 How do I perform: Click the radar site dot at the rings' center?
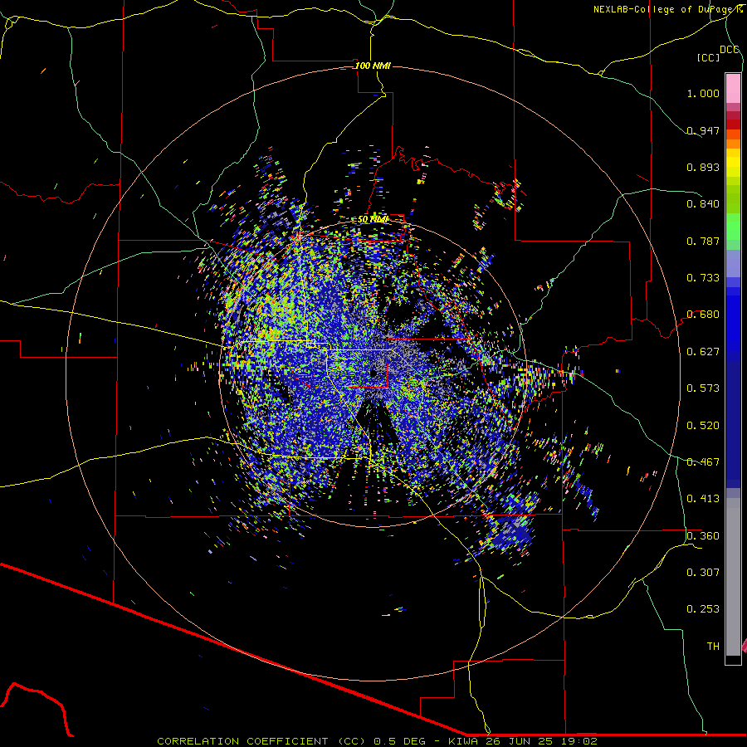(373, 373)
